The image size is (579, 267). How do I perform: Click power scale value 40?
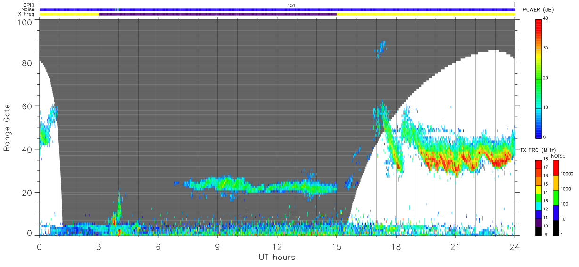(546, 19)
